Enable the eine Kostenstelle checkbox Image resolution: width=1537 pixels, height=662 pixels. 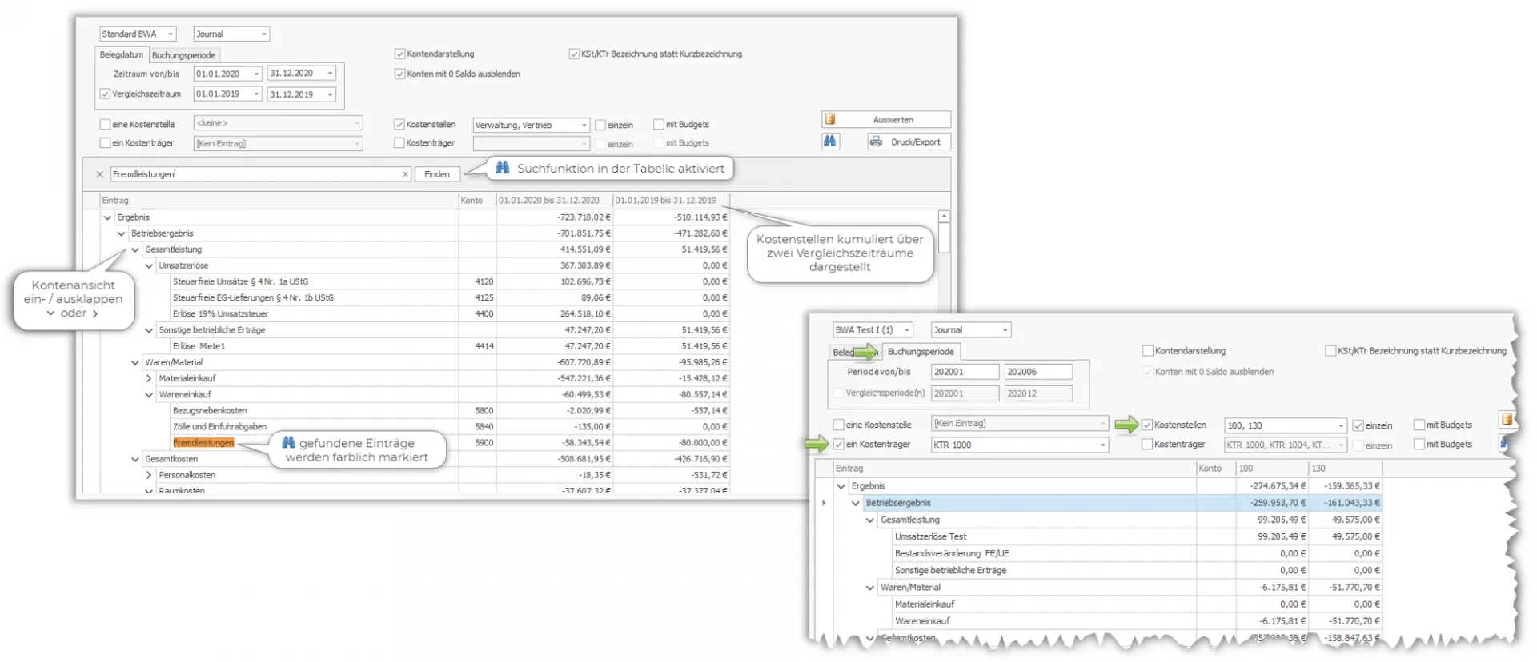(105, 124)
